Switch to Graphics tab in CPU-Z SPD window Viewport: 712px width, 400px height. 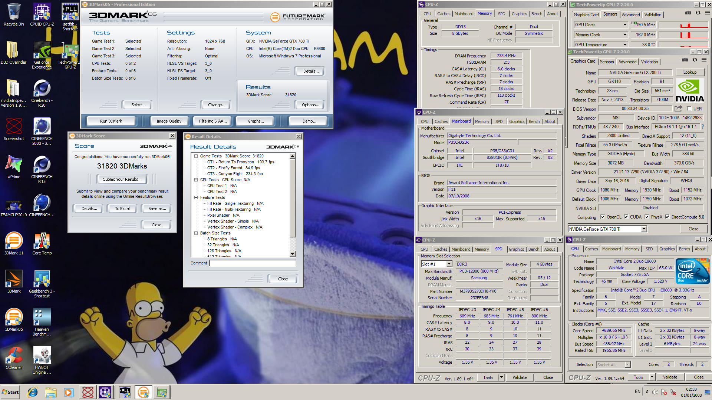click(x=517, y=249)
